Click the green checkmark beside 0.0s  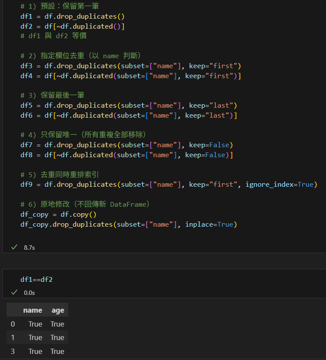(14, 292)
